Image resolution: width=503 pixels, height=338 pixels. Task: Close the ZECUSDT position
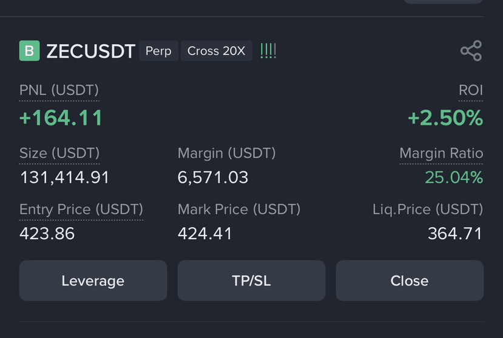(x=410, y=280)
